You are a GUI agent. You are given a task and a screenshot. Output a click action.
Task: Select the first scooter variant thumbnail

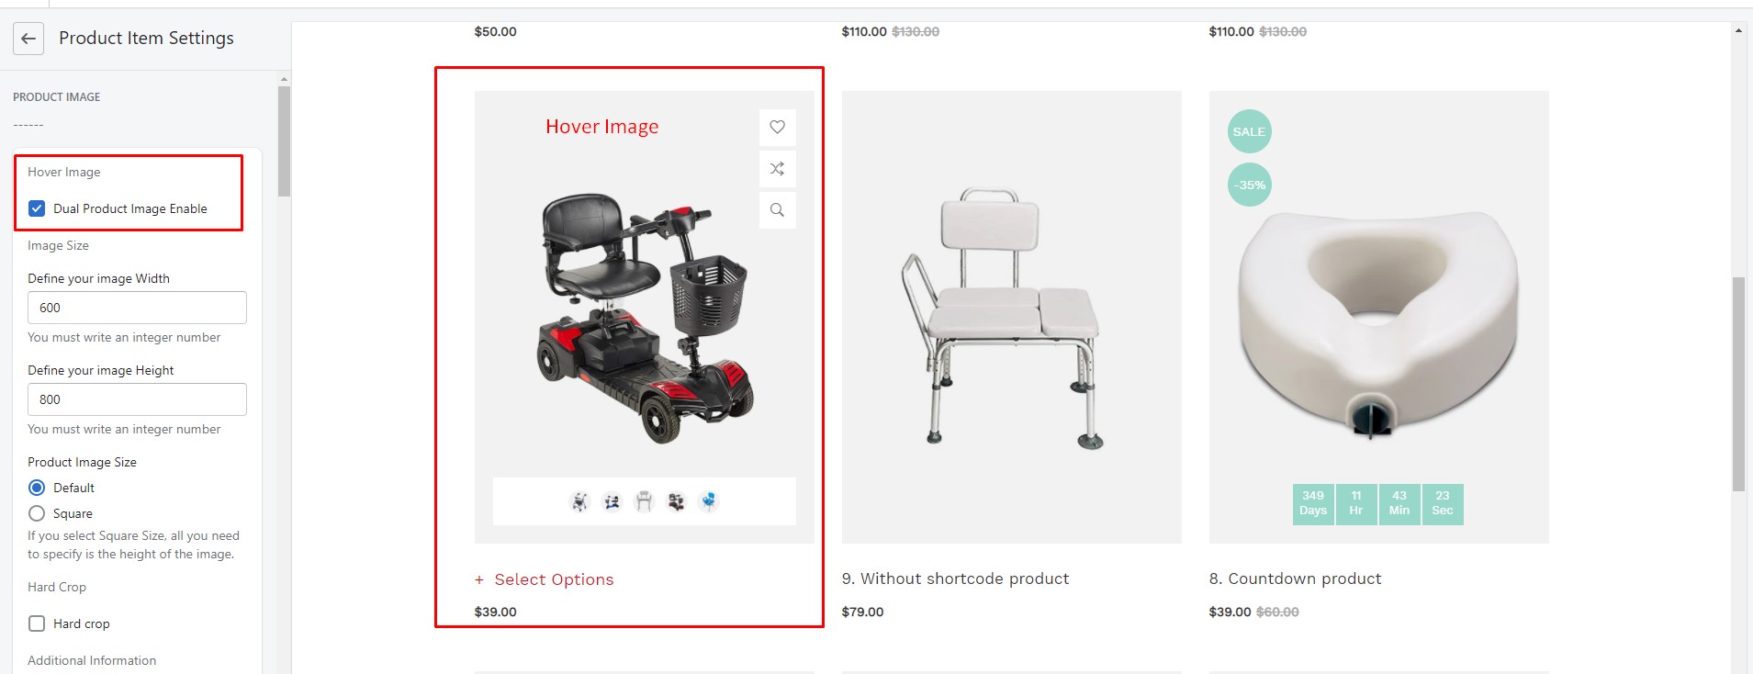pyautogui.click(x=579, y=501)
